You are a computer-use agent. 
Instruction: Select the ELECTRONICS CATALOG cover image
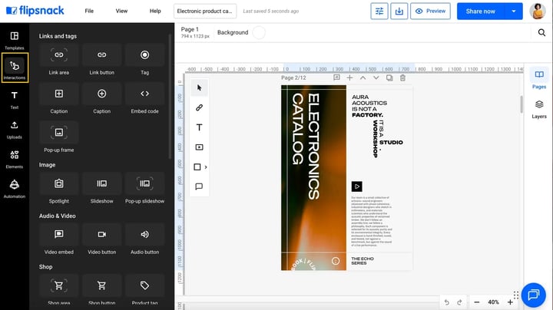point(313,177)
